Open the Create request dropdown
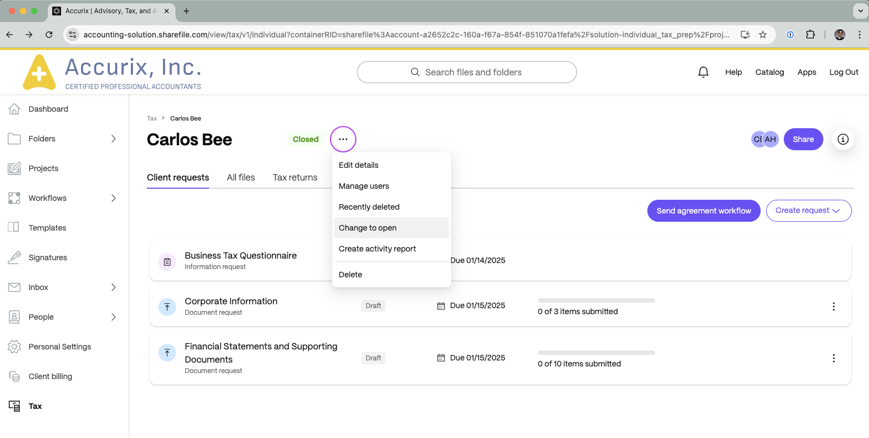 coord(809,211)
